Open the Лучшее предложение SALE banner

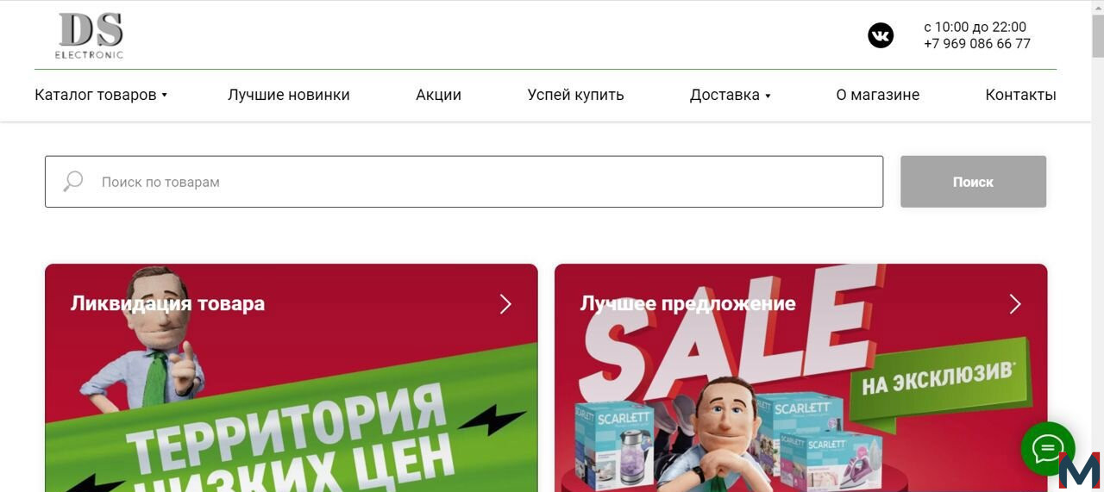(x=800, y=378)
